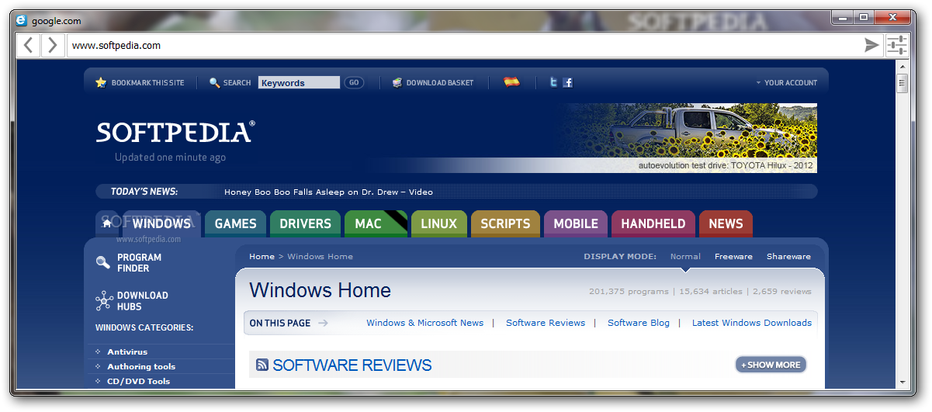The image size is (932, 412).
Task: Open the Handheld tab
Action: coord(653,223)
